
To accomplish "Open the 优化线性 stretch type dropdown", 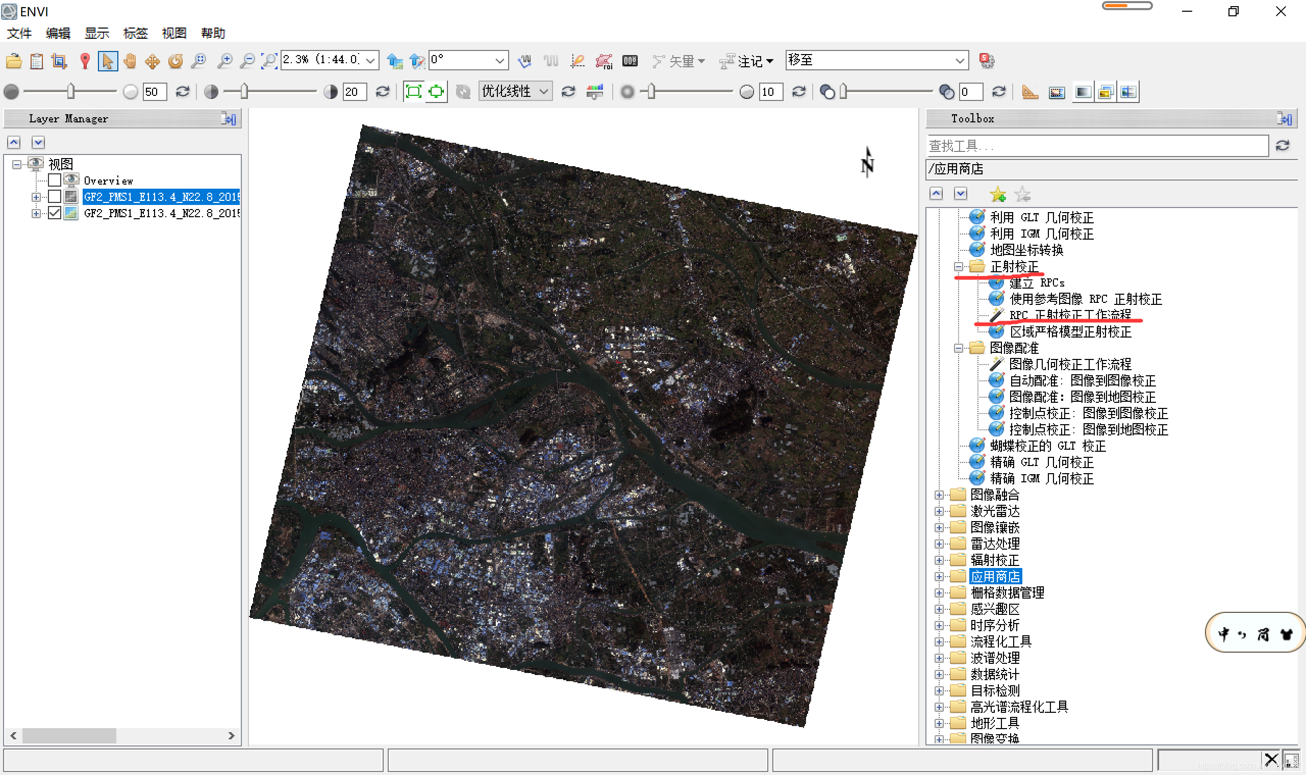I will [x=515, y=91].
